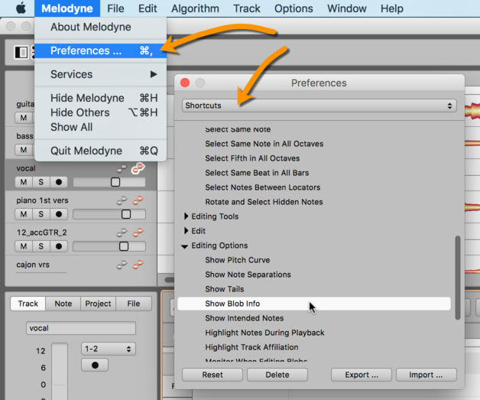Open the Algorithm menu

[x=195, y=8]
